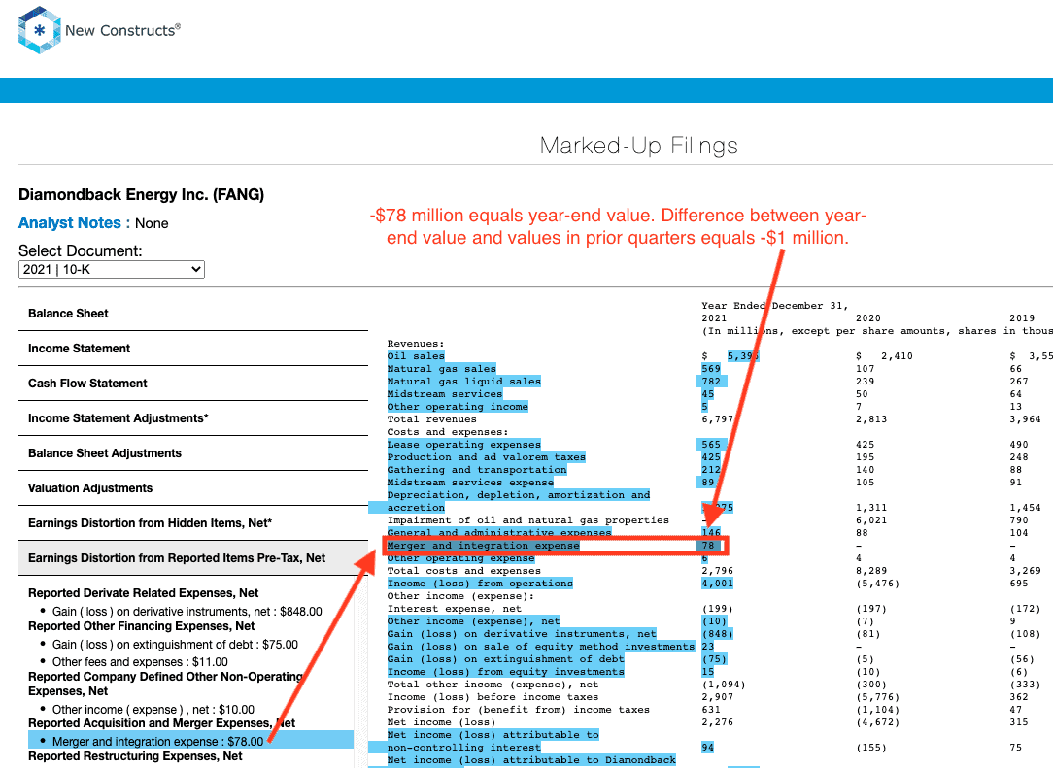Screen dimensions: 1053x768
Task: Click Gain (loss) on derivative instruments, net line
Action: (522, 634)
